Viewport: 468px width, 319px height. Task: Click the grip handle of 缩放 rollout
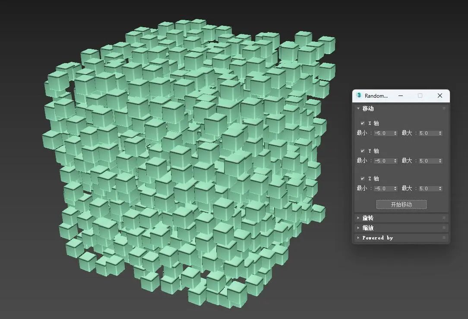pos(444,228)
